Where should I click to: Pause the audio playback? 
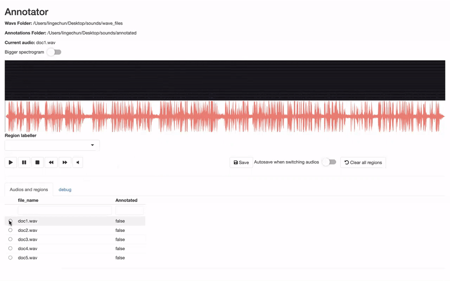pos(24,163)
